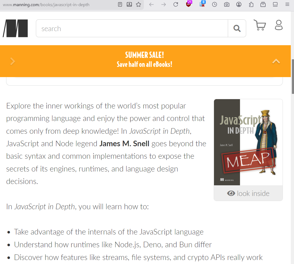This screenshot has height=264, width=294.
Task: Click the magnifier search button
Action: pos(237,28)
